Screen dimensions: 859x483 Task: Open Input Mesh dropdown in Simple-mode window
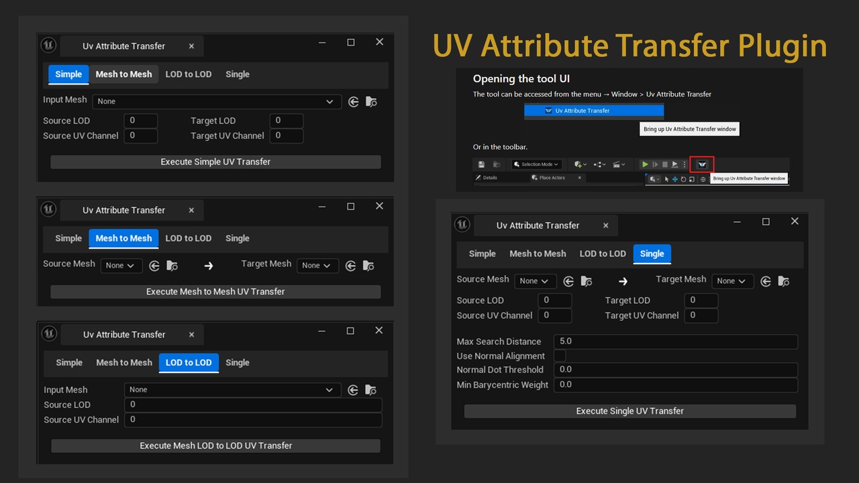click(217, 101)
